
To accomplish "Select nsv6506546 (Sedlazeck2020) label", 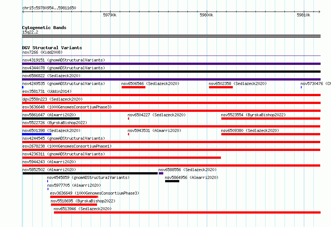I will click(x=150, y=83).
